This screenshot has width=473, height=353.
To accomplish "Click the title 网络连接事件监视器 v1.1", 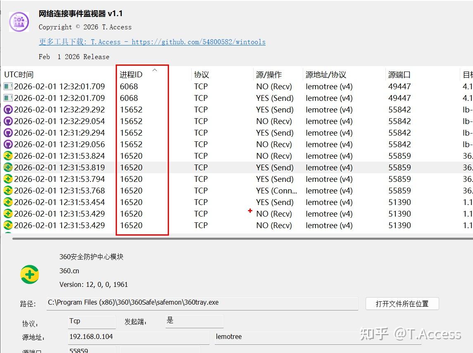I will coord(81,14).
